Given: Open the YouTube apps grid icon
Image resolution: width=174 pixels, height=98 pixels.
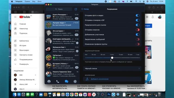Looking at the screenshot, I should 147,17.
